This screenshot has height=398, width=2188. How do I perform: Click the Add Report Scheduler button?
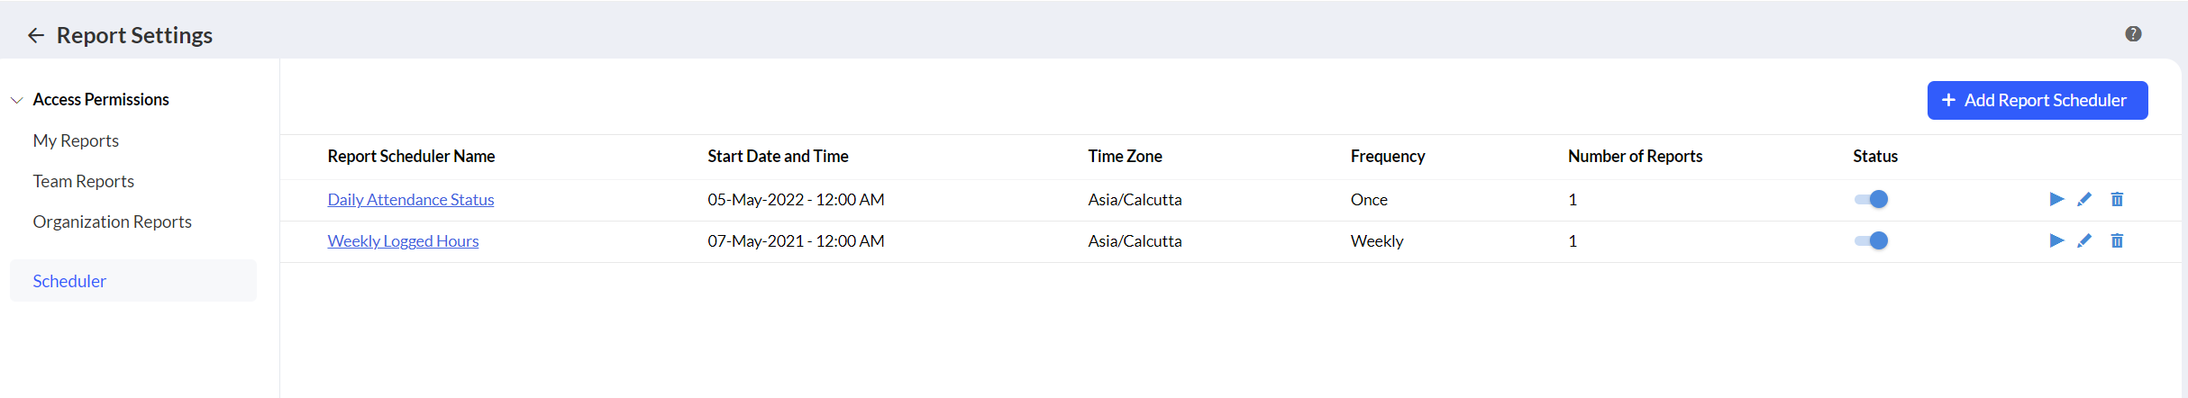(x=2037, y=100)
